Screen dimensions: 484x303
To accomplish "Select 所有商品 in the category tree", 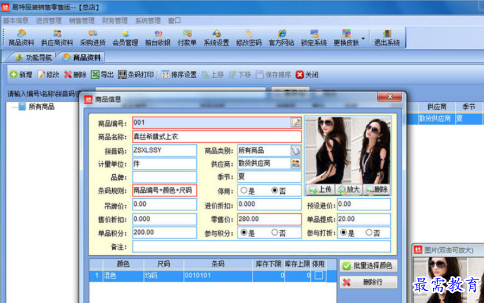I will click(x=41, y=107).
